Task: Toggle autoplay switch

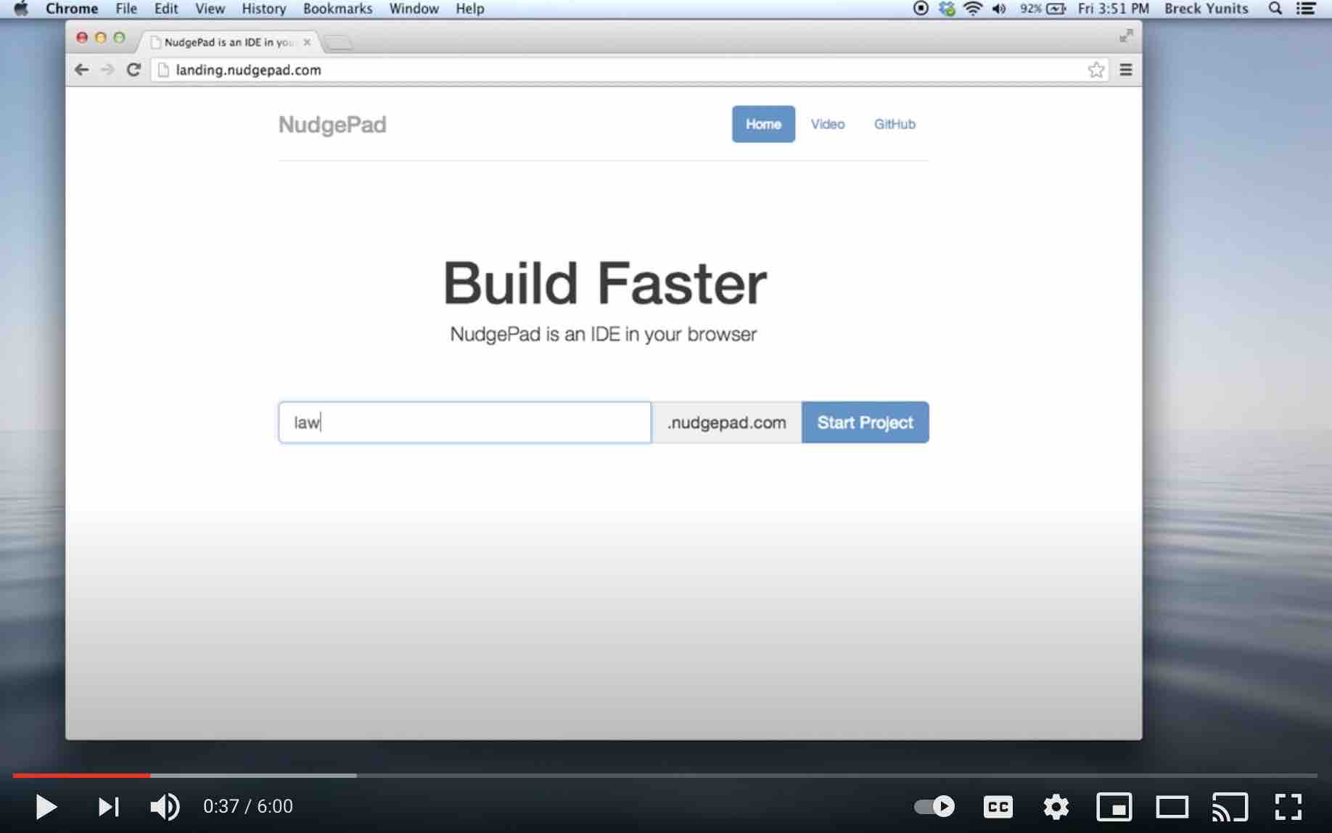Action: [x=934, y=806]
